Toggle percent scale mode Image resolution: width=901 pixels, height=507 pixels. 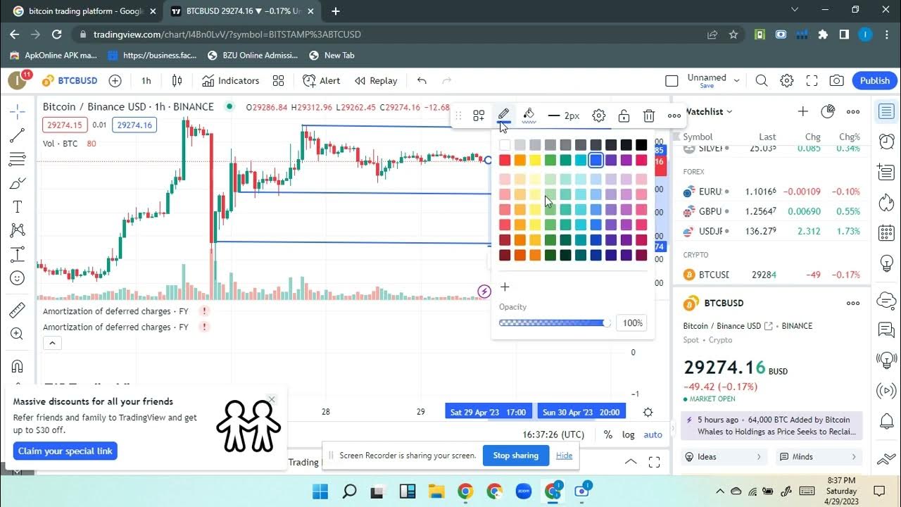point(608,435)
